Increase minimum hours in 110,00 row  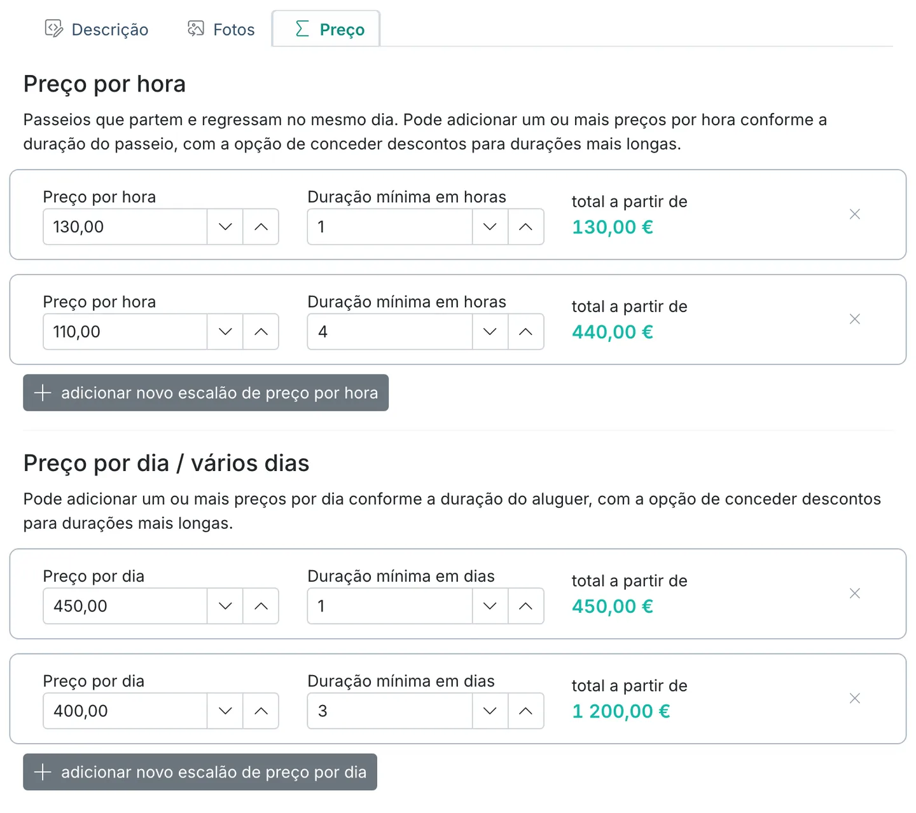pos(525,332)
